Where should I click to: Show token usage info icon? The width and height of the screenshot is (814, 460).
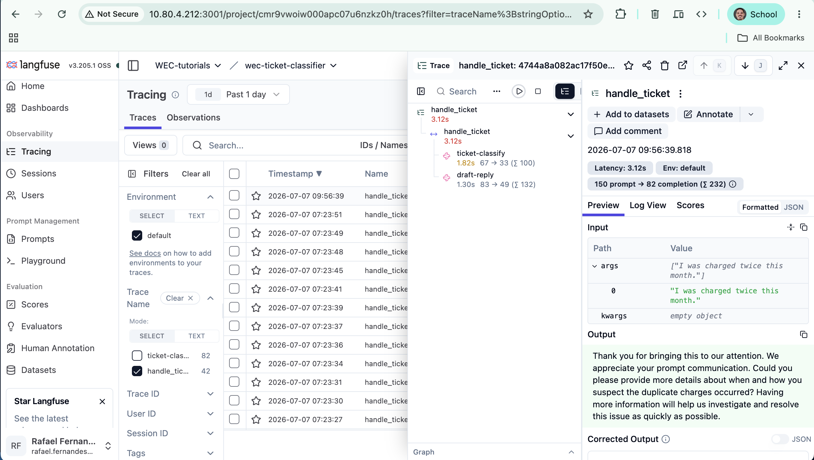733,184
